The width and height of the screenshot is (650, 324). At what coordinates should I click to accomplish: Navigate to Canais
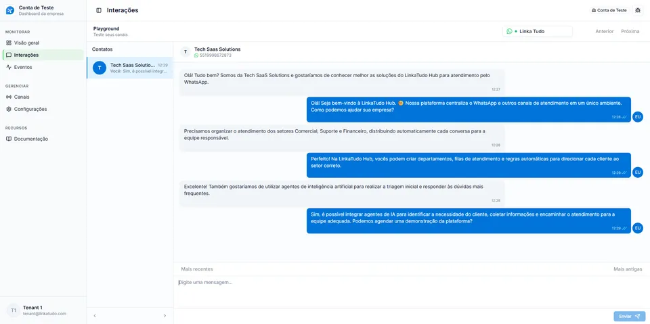(x=43, y=97)
